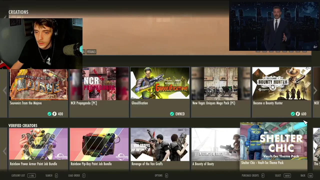Click the title 'New Vegas Uniques Mega Pack (PC)'
The width and height of the screenshot is (320, 180).
tap(214, 103)
